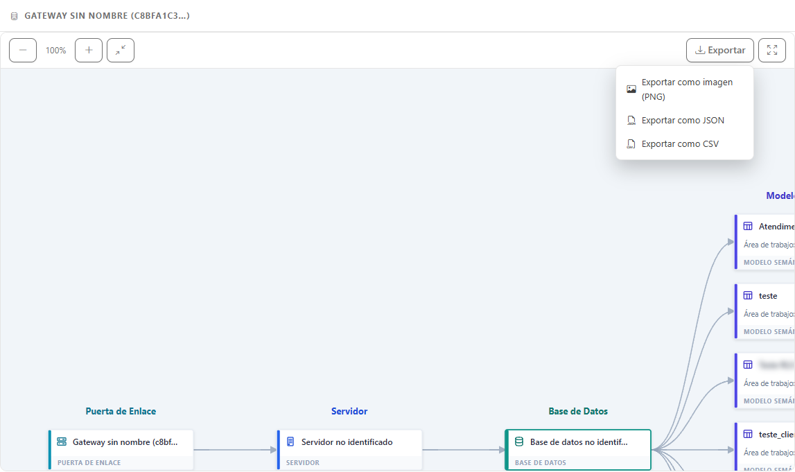795x472 pixels.
Task: Select the Base de datos no identif... node
Action: (x=578, y=450)
